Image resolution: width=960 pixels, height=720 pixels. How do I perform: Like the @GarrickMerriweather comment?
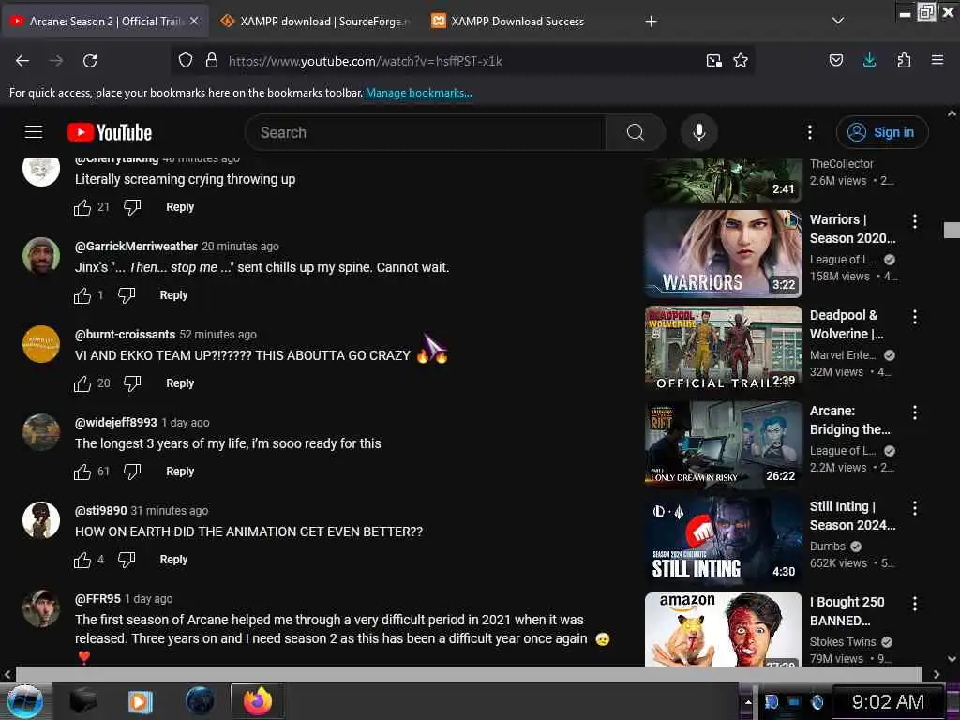coord(82,295)
